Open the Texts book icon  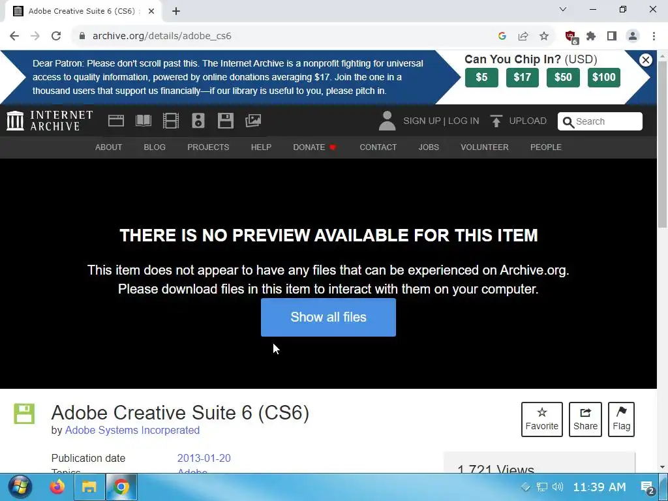tap(143, 121)
